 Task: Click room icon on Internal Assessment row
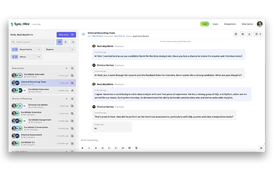coord(72,136)
